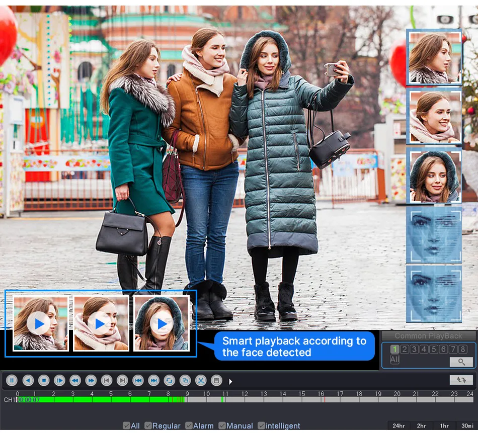Toggle the Alarm recording checkbox
This screenshot has height=433, width=478.
(x=189, y=425)
